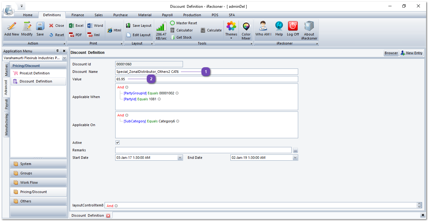429x222 pixels.
Task: Open the Masters vertical side tab
Action: pos(6,70)
